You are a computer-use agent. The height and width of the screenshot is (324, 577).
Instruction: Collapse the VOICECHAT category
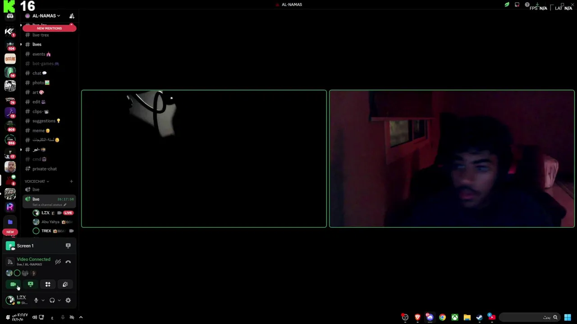[x=37, y=181]
